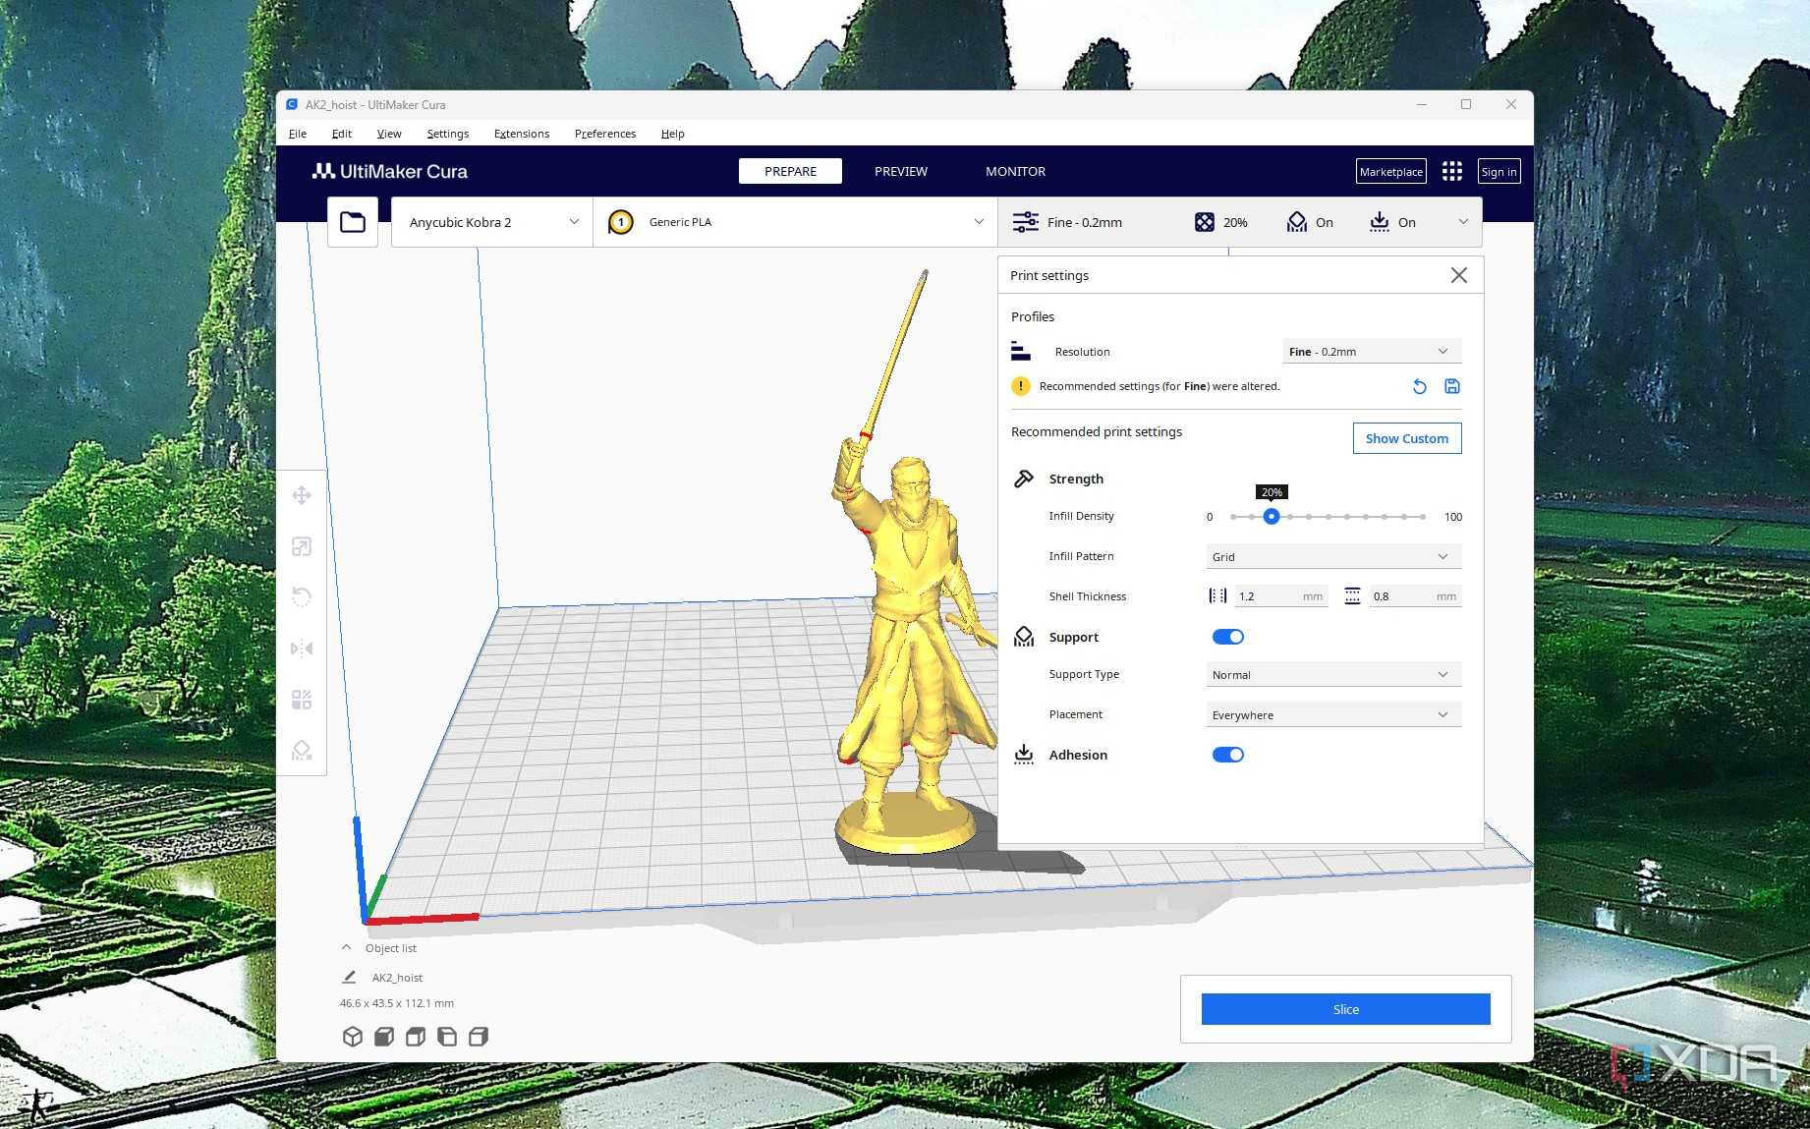Open Per Model Settings tool
Screen dimensions: 1810x1129
point(302,700)
